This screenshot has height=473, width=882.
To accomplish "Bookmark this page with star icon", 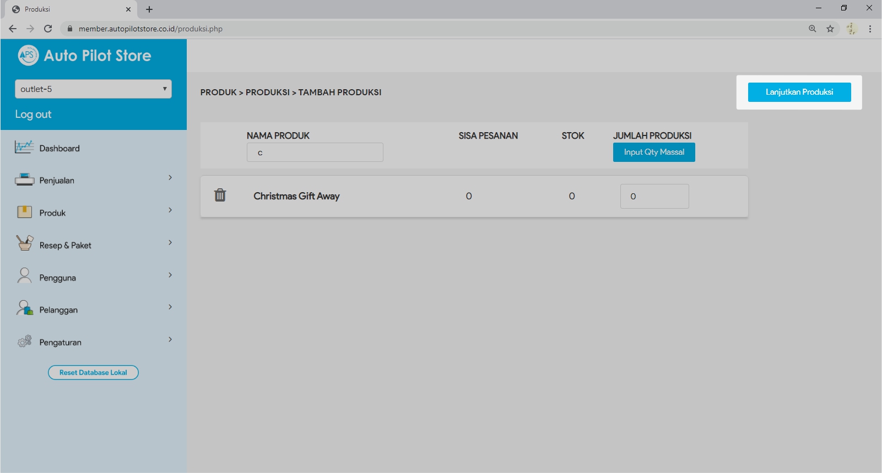I will pos(830,29).
